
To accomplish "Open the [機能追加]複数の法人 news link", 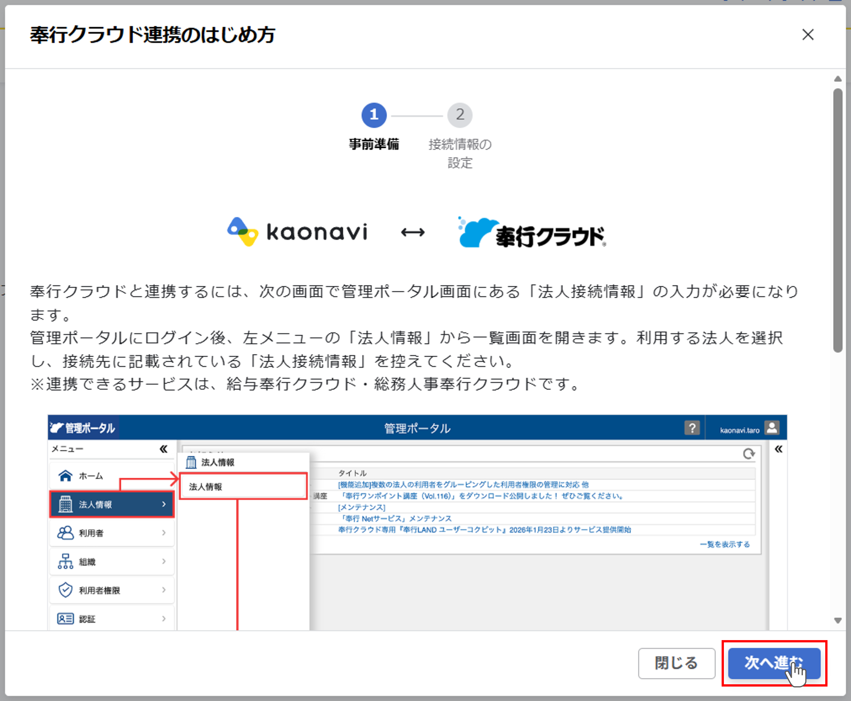I will (x=463, y=485).
